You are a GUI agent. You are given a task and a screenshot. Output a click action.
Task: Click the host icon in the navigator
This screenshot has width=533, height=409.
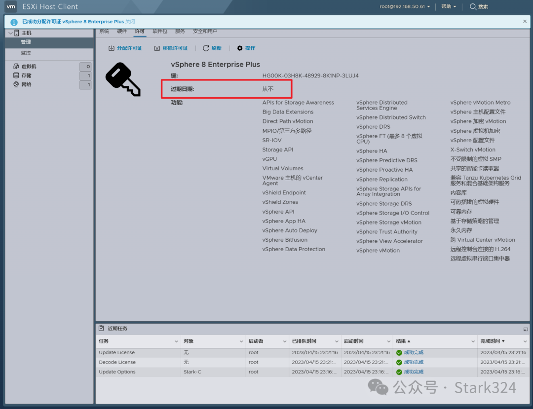click(16, 33)
